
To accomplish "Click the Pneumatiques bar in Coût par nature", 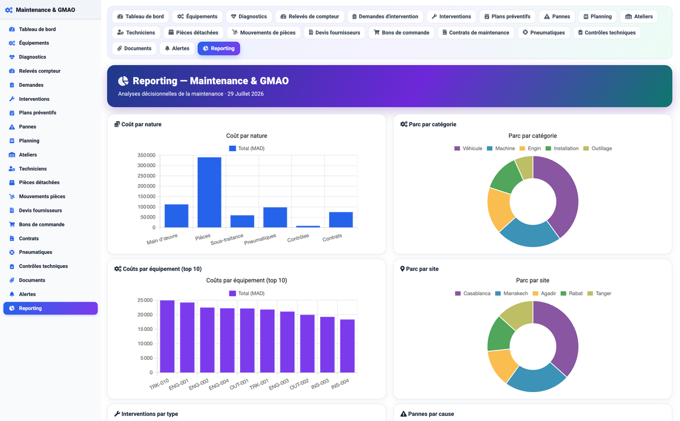I will coord(275,218).
